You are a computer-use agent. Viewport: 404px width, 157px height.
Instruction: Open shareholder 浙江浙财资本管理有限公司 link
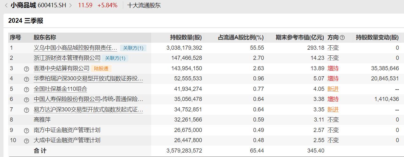tap(67, 58)
